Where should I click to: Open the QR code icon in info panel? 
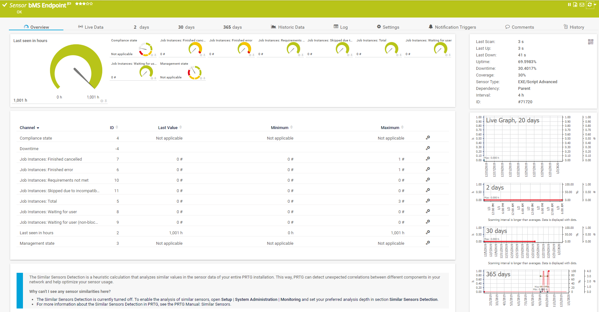pyautogui.click(x=590, y=42)
